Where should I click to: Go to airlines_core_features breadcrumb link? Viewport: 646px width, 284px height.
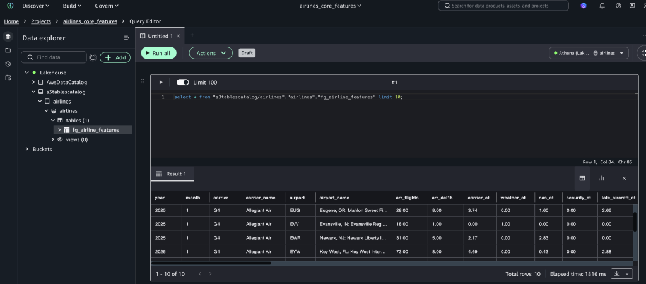tap(90, 21)
